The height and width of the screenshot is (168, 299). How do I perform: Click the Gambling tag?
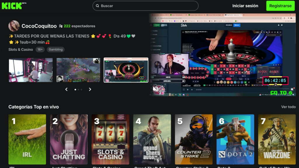pyautogui.click(x=55, y=50)
